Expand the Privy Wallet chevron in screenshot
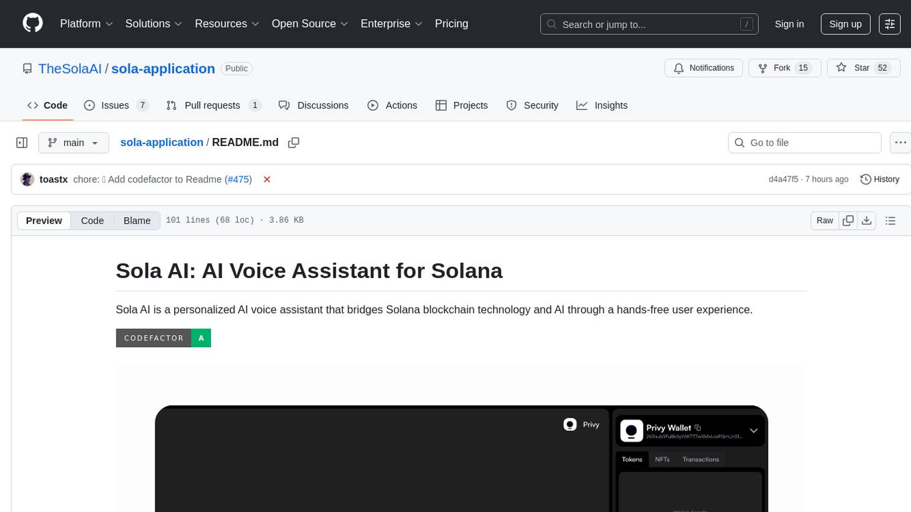Screen dimensions: 911x512 coord(753,430)
